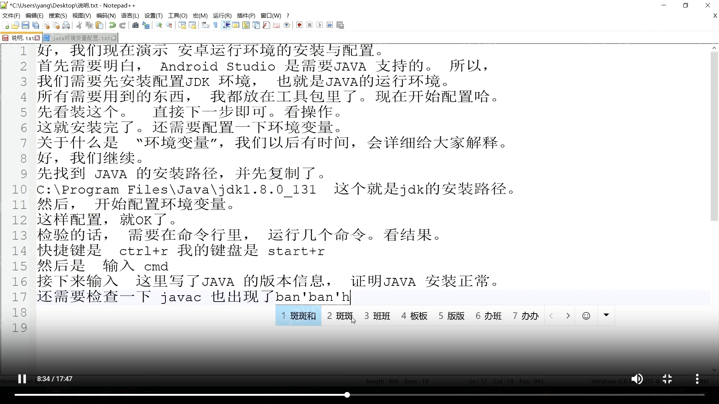Open the 宏(M) menu
This screenshot has height=404, width=719.
200,15
